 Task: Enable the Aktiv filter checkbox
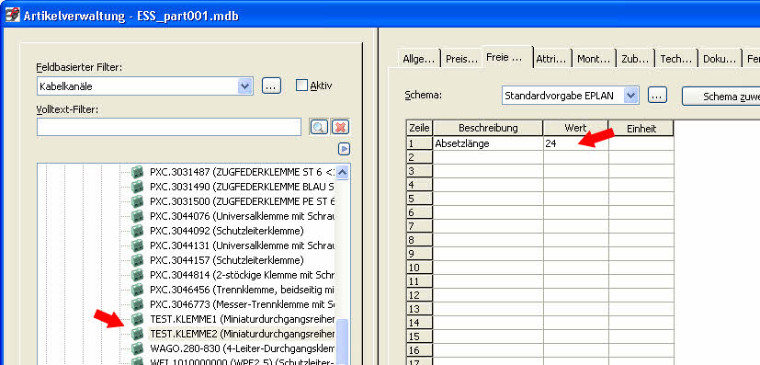(301, 86)
